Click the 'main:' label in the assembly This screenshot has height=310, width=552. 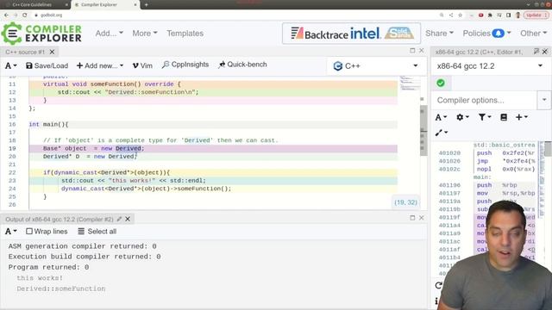(482, 177)
